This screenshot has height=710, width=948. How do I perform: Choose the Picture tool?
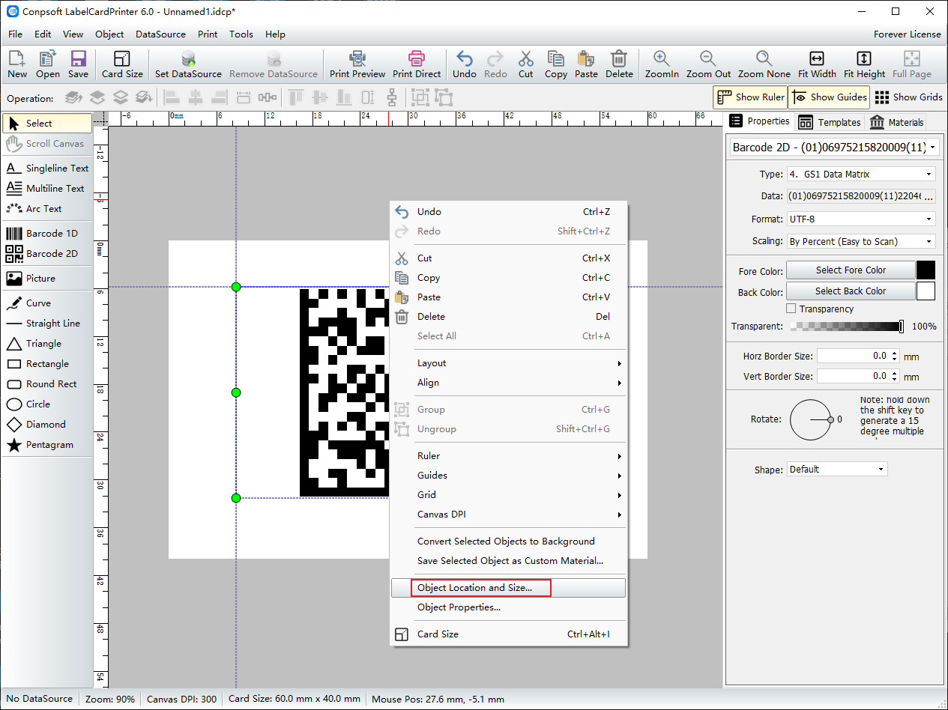pyautogui.click(x=46, y=279)
